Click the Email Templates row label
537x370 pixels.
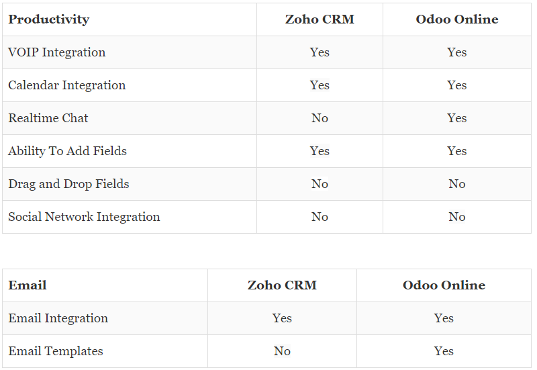[x=56, y=351]
